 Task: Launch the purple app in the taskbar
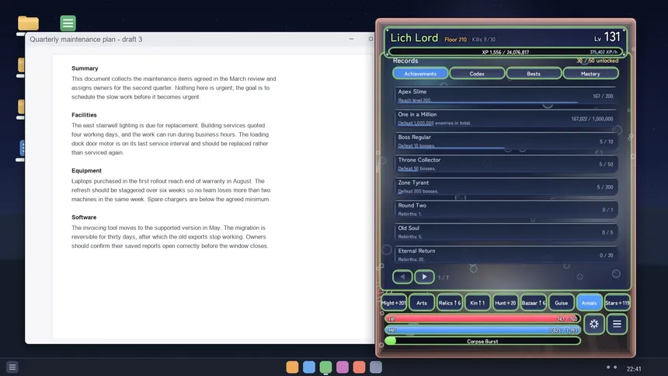[342, 367]
